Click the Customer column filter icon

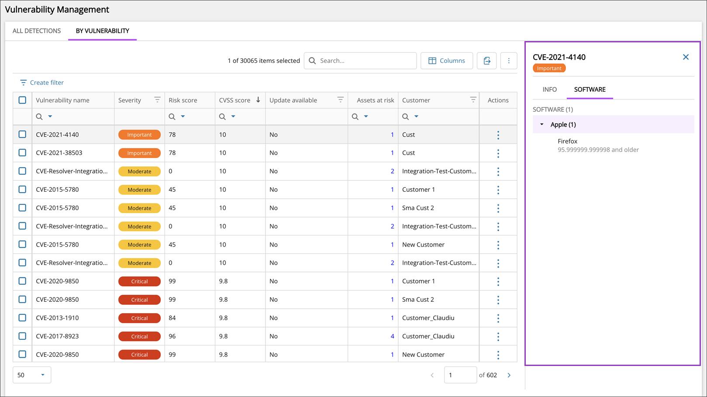(x=472, y=100)
